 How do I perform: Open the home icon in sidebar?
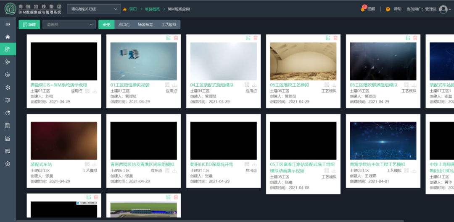point(8,37)
